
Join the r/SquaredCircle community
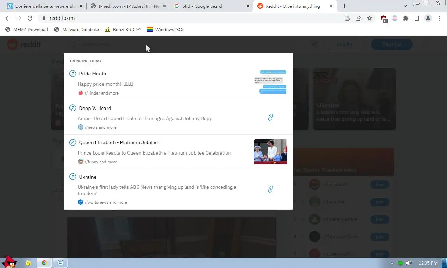click(x=380, y=237)
